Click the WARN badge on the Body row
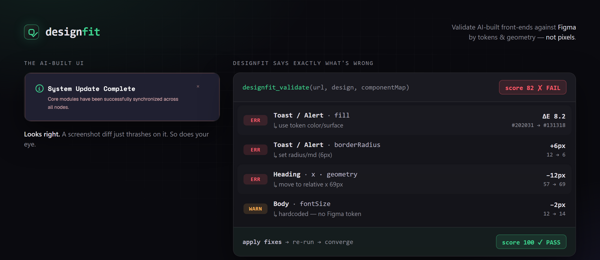This screenshot has height=260, width=600. click(255, 209)
